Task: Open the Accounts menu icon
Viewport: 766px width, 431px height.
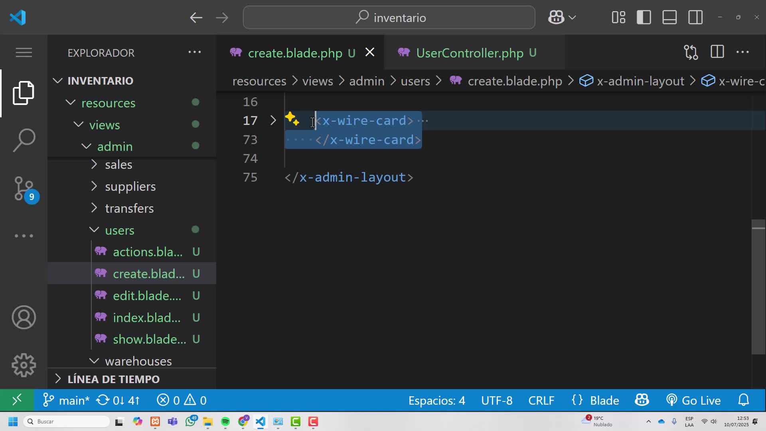Action: click(24, 317)
